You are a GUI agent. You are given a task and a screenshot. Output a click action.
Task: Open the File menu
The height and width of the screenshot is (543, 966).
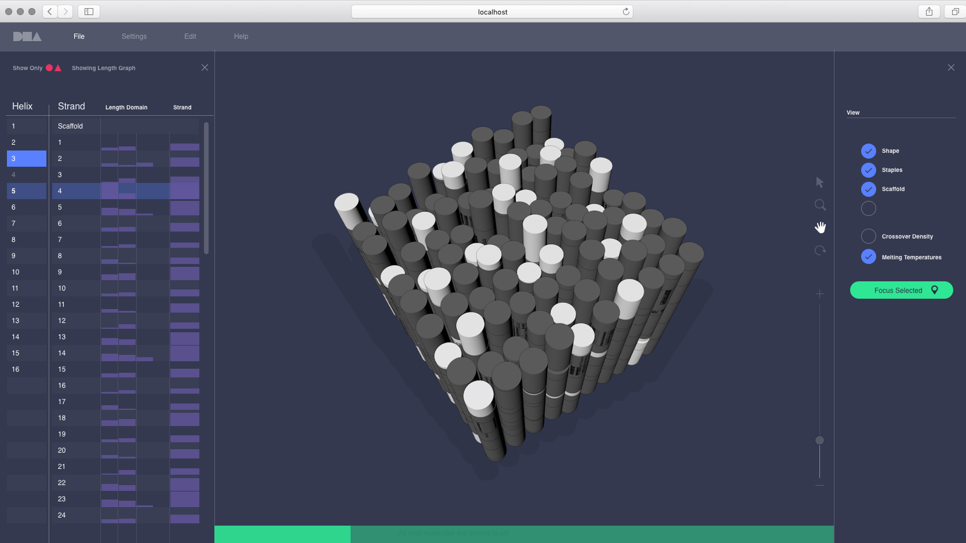click(79, 36)
